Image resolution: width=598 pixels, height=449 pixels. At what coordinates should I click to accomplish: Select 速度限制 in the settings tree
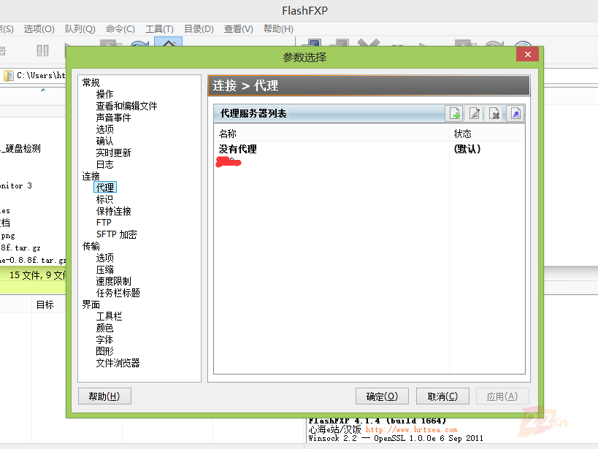[113, 282]
